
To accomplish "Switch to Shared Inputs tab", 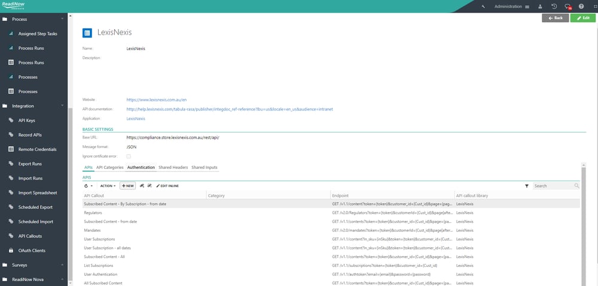I will 205,167.
